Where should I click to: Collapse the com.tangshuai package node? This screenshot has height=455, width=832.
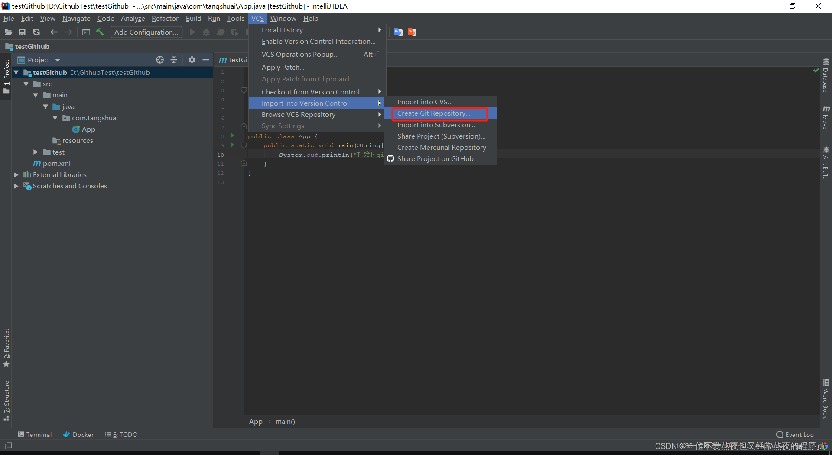(55, 118)
